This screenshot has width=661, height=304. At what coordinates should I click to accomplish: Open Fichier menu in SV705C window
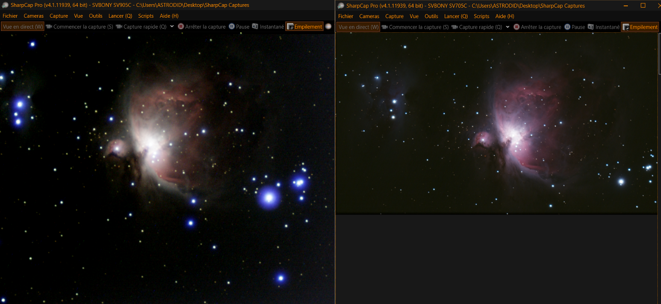(x=346, y=16)
